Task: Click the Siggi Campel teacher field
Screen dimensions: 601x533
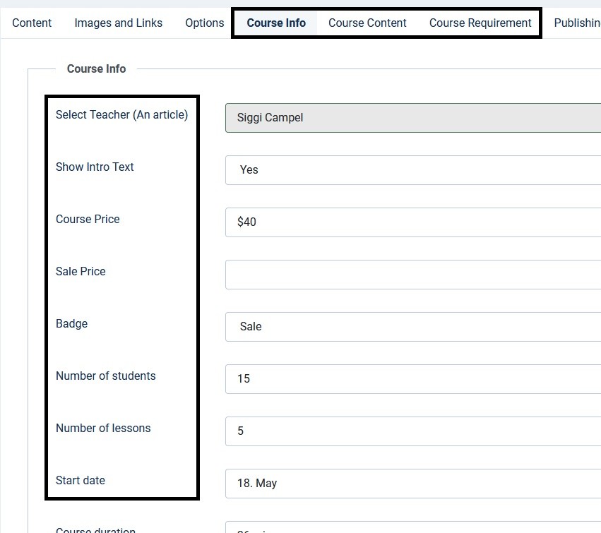Action: tap(412, 118)
